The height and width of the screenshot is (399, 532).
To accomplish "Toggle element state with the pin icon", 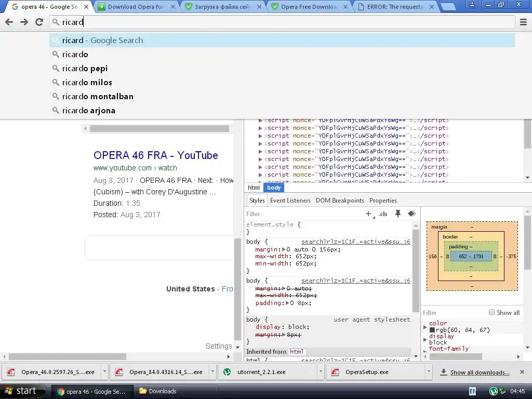I will click(398, 214).
